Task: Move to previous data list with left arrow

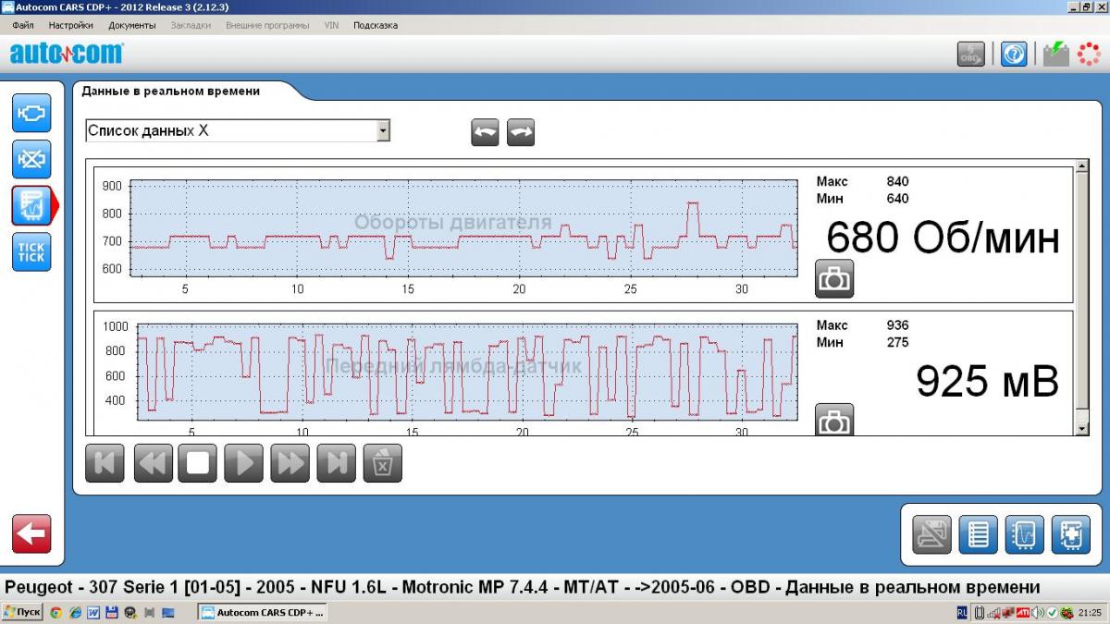Action: pyautogui.click(x=485, y=132)
